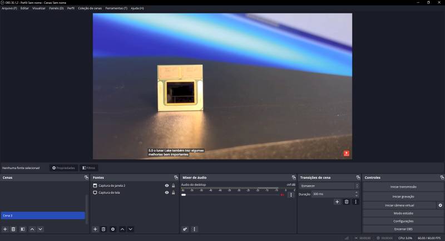Screen dimensions: 445x241
Task: Click the Captura de janela 2 window icon
Action: 95,185
